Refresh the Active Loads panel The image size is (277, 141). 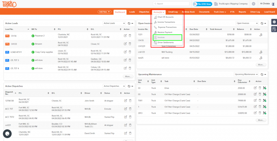[129, 23]
